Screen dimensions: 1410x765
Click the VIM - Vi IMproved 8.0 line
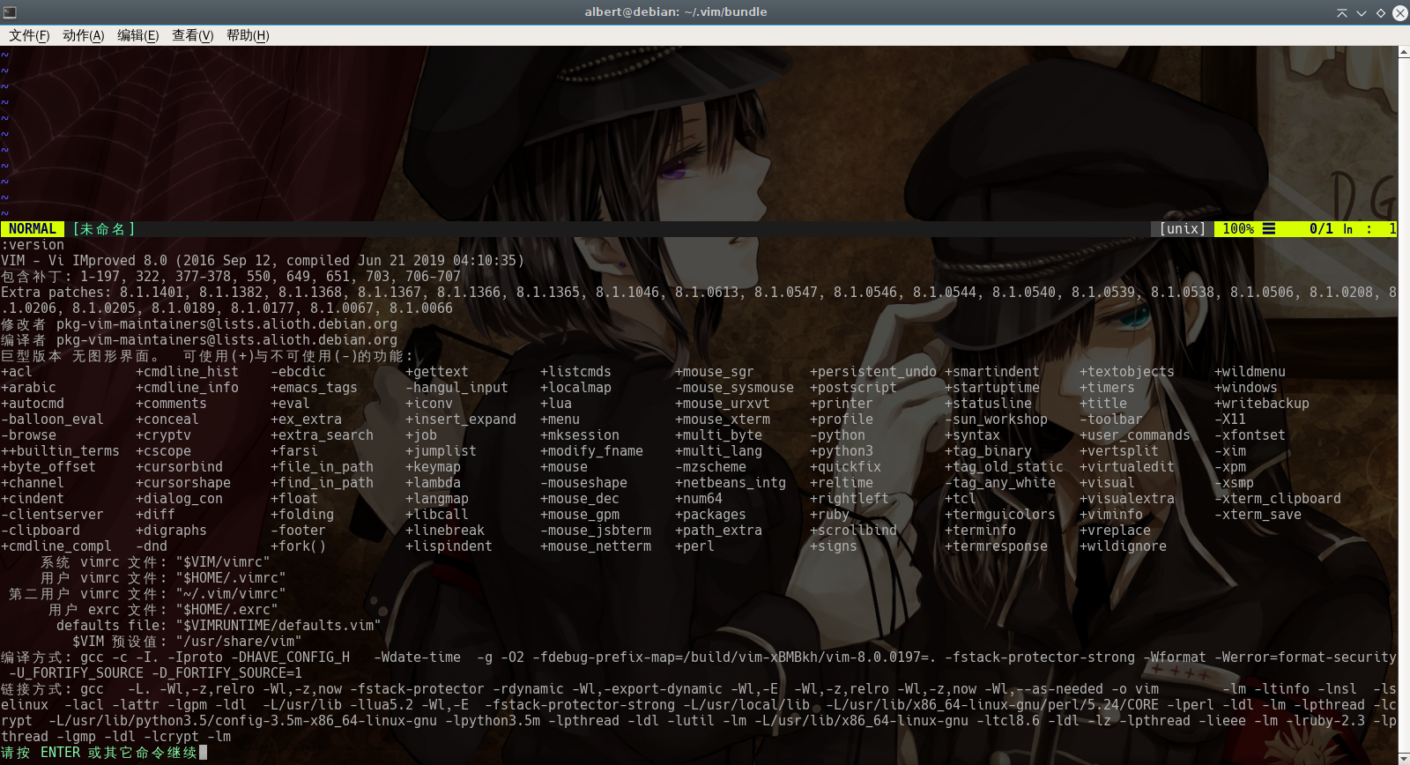point(263,261)
